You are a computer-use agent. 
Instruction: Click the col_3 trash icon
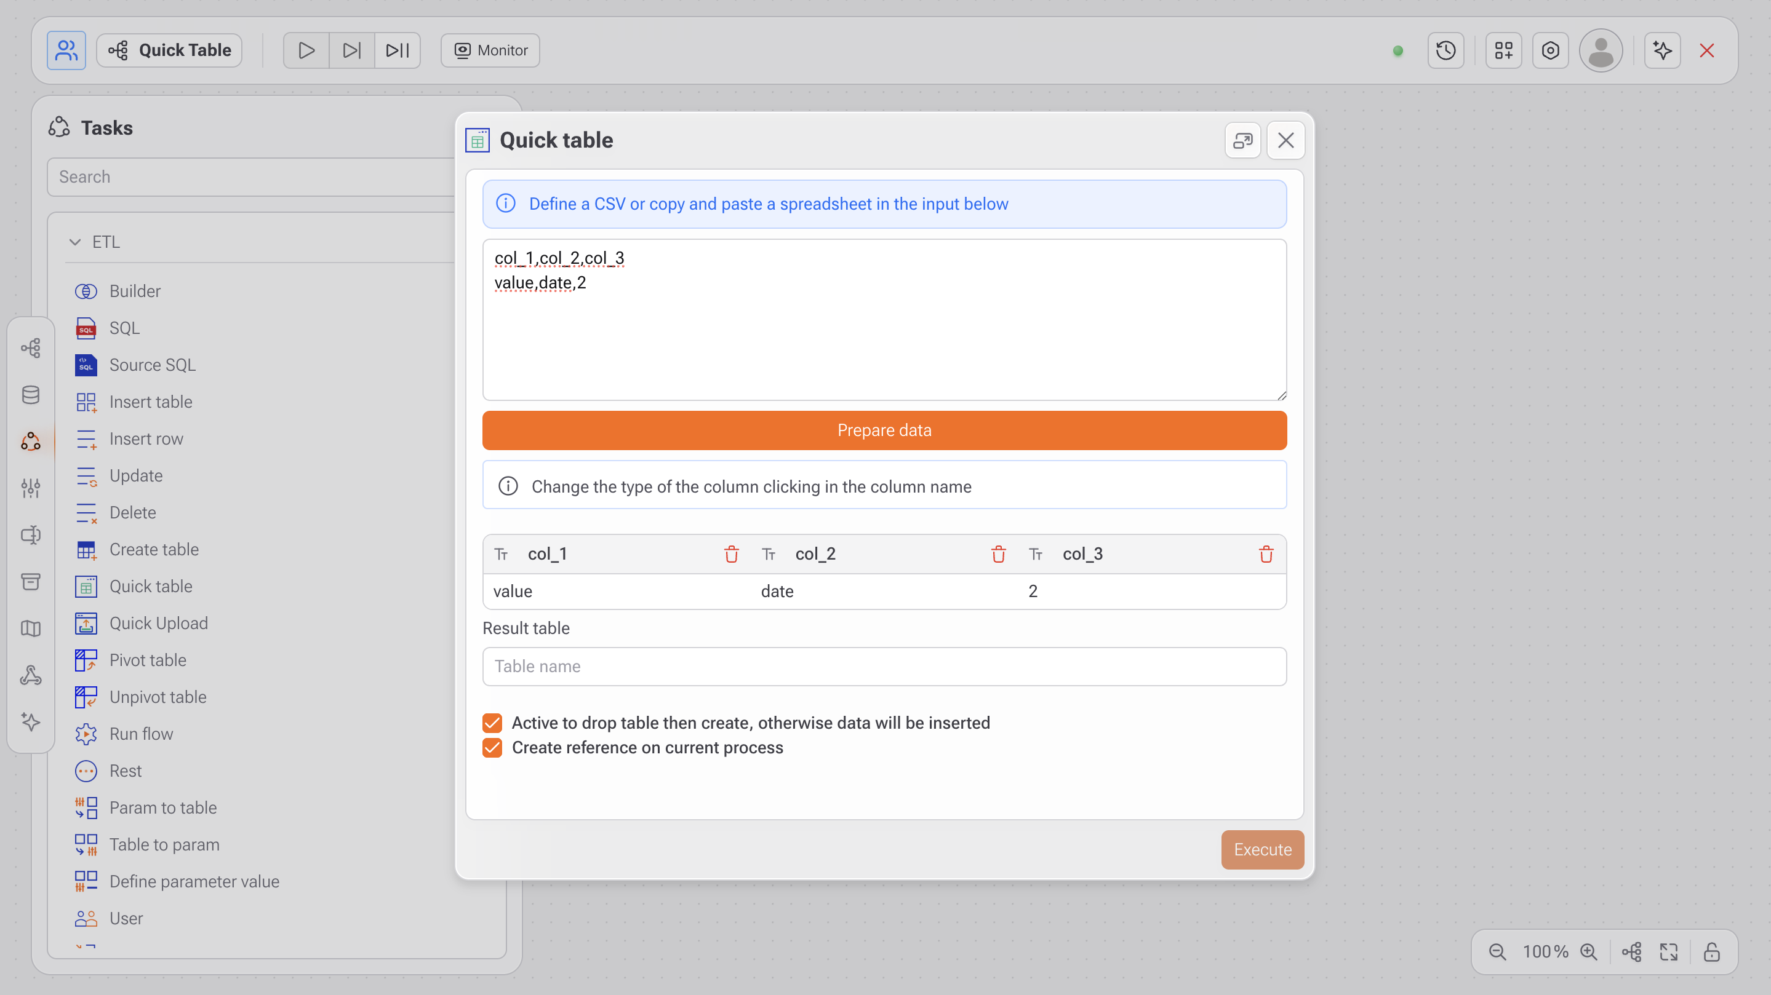[x=1266, y=554]
